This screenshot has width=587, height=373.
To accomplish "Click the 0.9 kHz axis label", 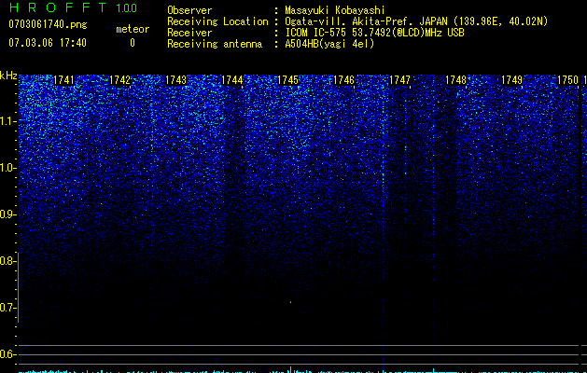I will [x=7, y=214].
